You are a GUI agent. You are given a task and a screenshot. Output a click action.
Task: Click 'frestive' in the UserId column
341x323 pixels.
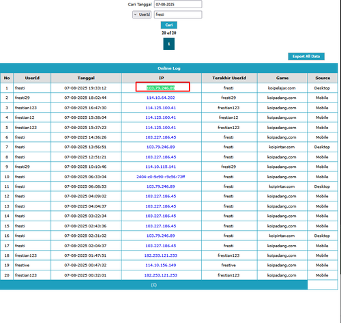coord(22,265)
